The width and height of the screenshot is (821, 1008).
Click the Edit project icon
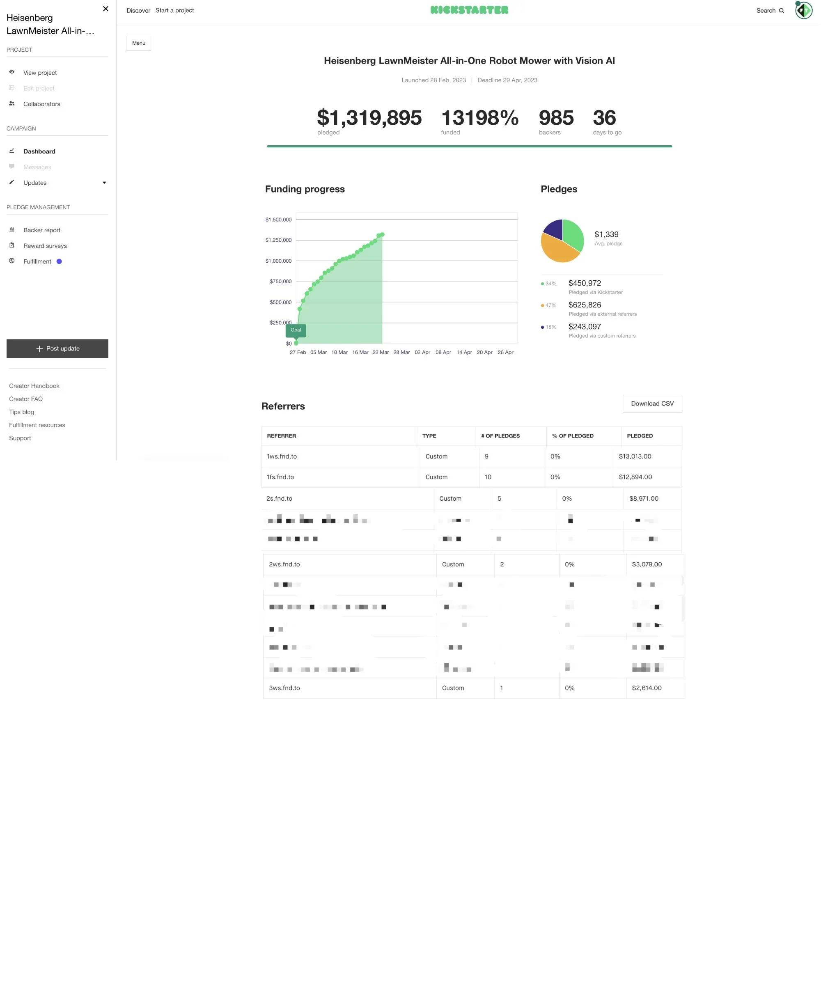tap(12, 87)
